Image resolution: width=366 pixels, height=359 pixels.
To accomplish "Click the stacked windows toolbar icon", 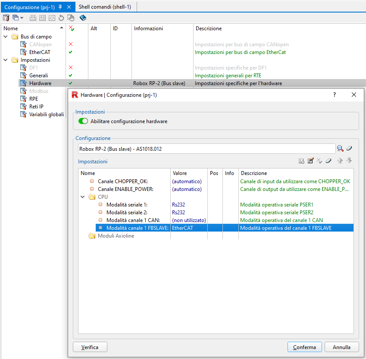I will click(x=16, y=18).
